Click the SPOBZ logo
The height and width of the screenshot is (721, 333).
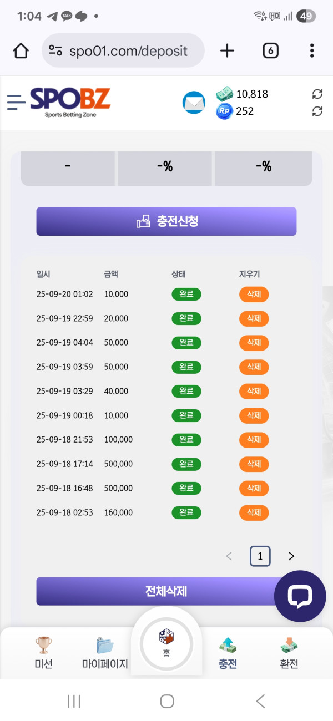pyautogui.click(x=70, y=101)
